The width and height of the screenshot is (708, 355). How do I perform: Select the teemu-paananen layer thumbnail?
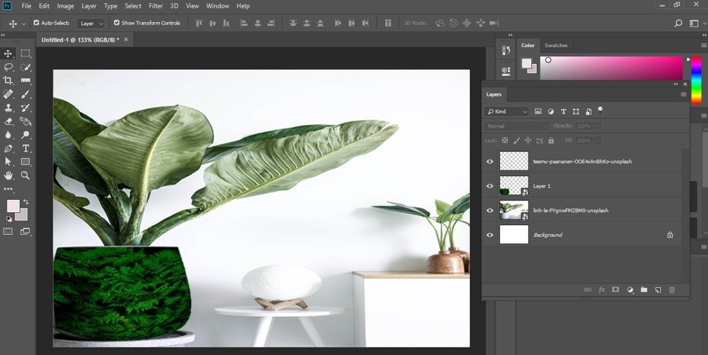pos(514,161)
